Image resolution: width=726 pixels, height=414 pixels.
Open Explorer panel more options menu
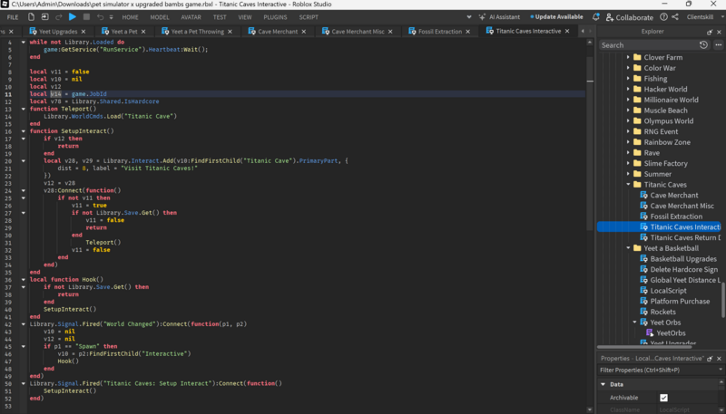[718, 44]
